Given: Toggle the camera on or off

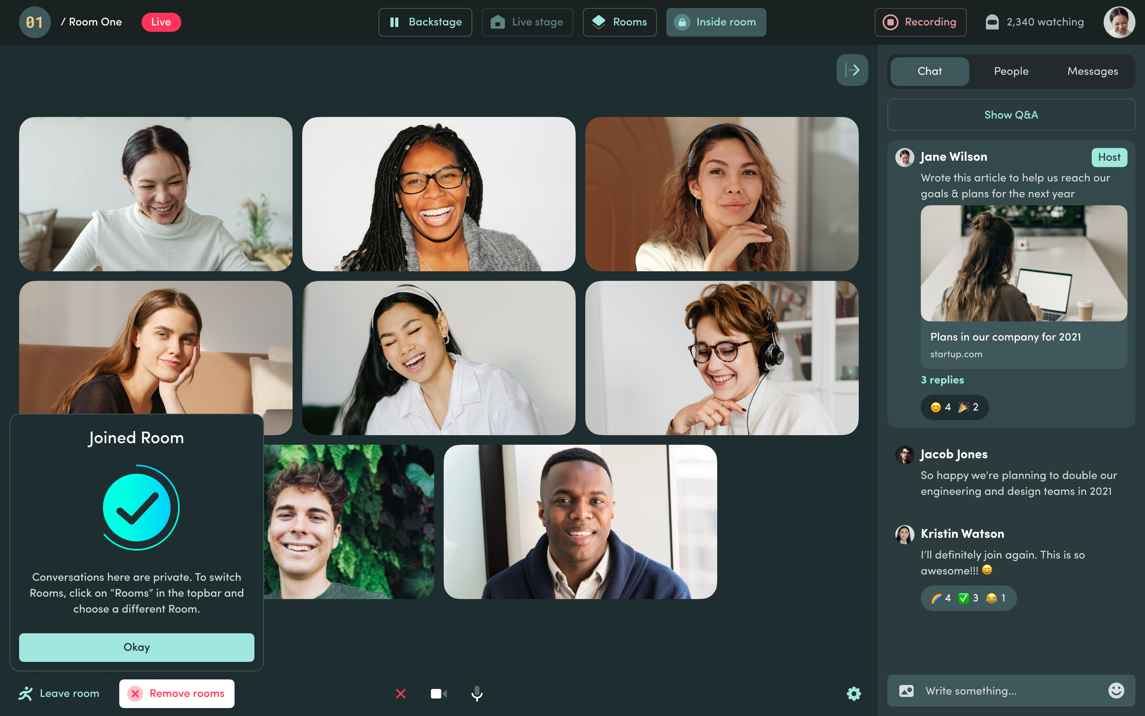Looking at the screenshot, I should pyautogui.click(x=438, y=694).
